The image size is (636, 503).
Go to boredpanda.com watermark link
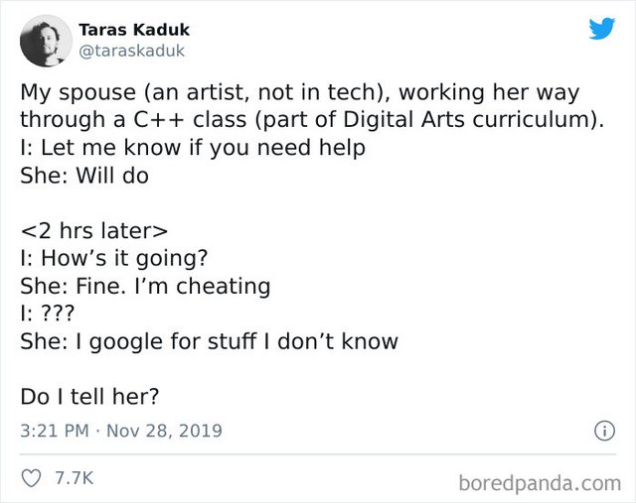540,483
